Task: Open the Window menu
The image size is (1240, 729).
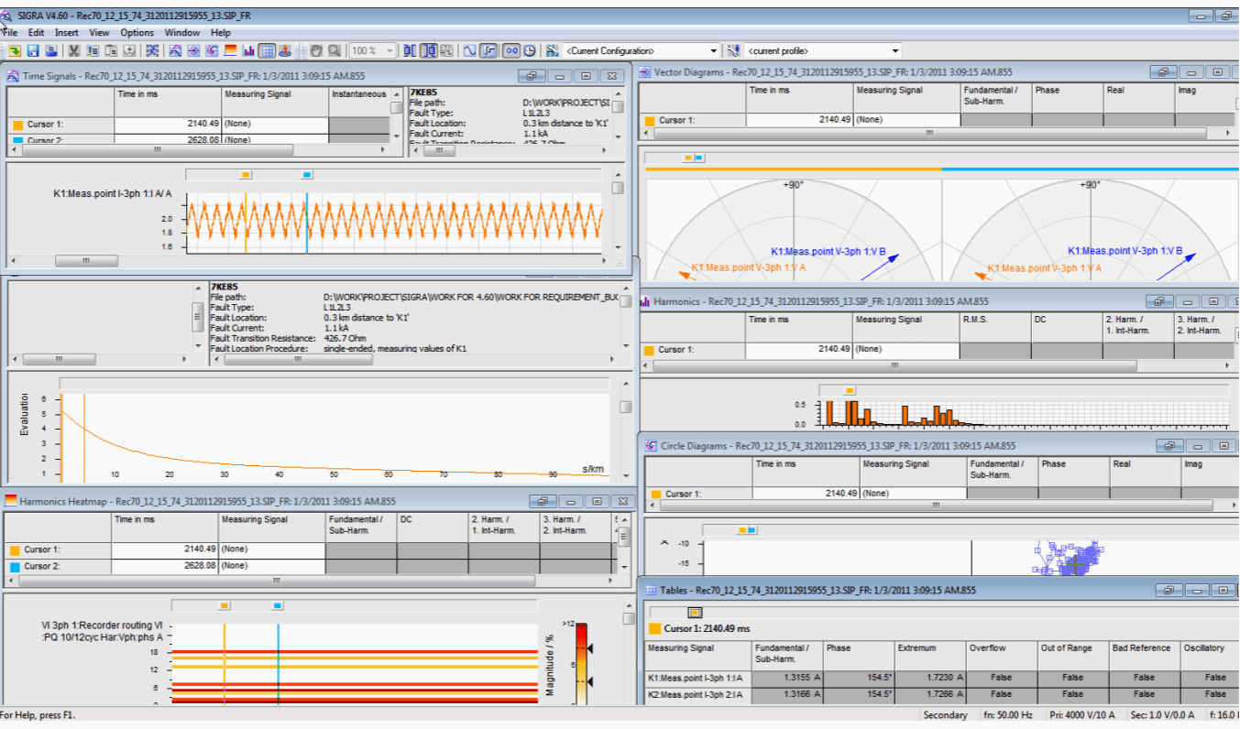Action: (182, 32)
